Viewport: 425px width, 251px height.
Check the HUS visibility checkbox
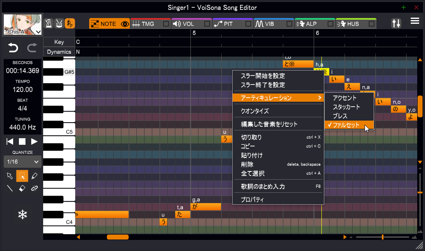click(x=372, y=24)
